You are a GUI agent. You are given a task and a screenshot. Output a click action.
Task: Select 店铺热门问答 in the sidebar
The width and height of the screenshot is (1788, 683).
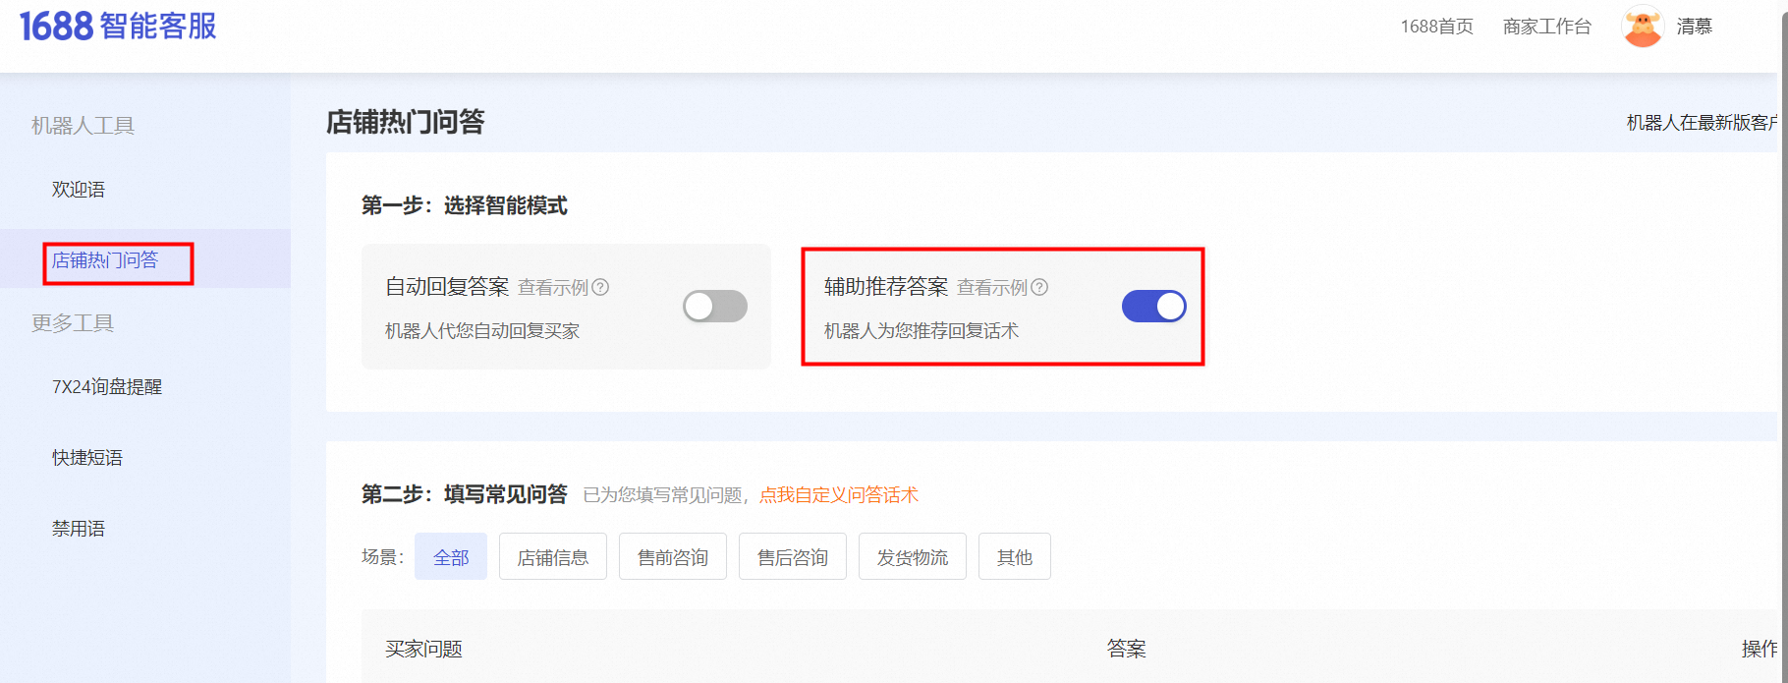[x=105, y=260]
